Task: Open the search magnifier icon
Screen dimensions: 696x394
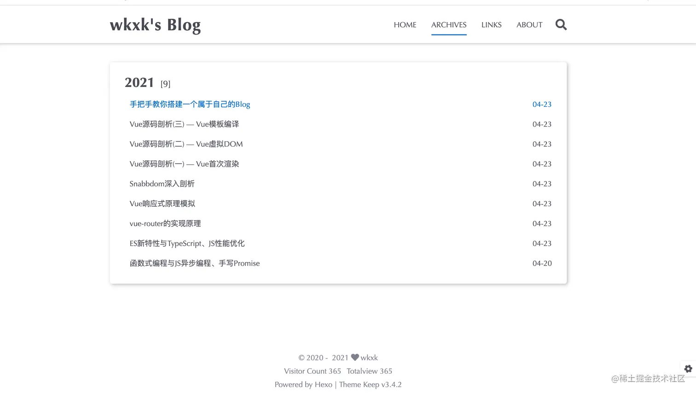Action: 561,24
